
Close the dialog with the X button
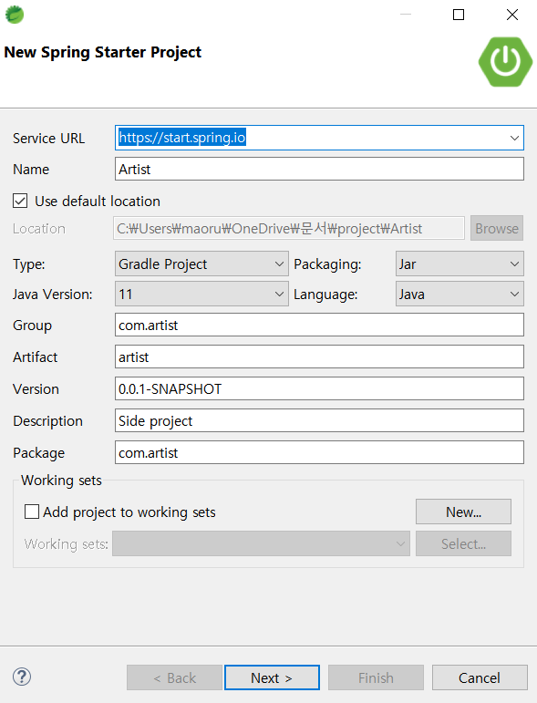[511, 15]
